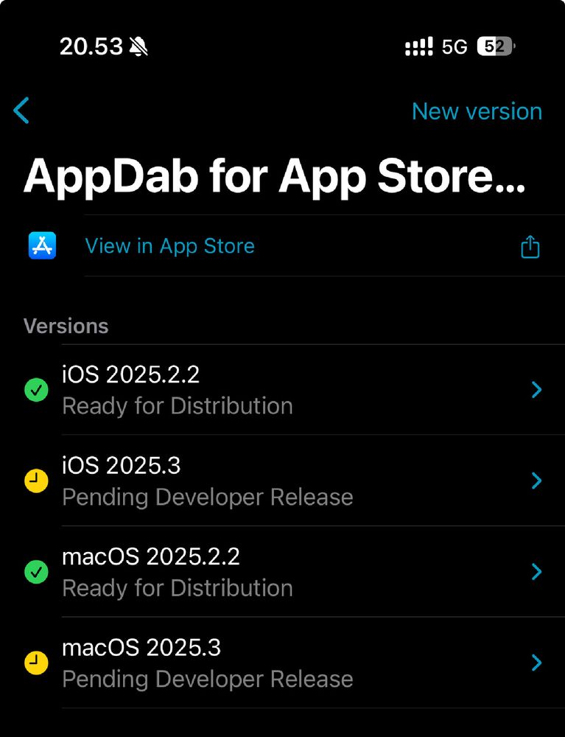This screenshot has height=737, width=565.
Task: Tap the battery indicator showing 52
Action: click(x=496, y=46)
